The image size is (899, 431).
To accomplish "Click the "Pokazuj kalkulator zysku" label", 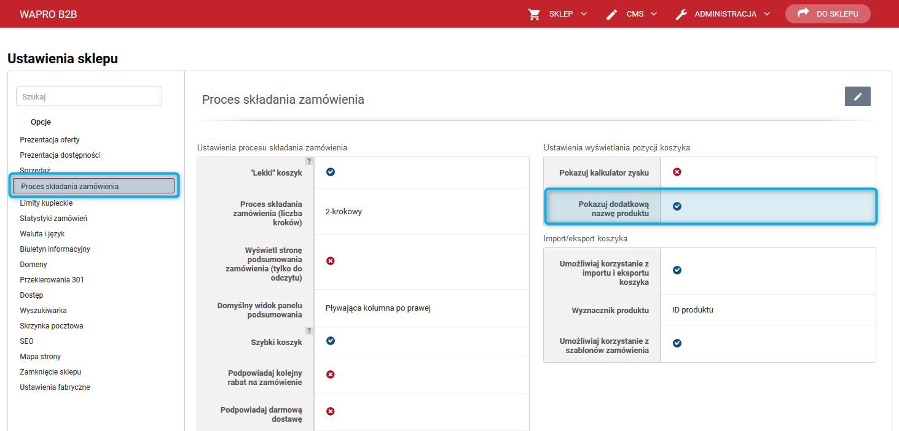I will (x=604, y=173).
